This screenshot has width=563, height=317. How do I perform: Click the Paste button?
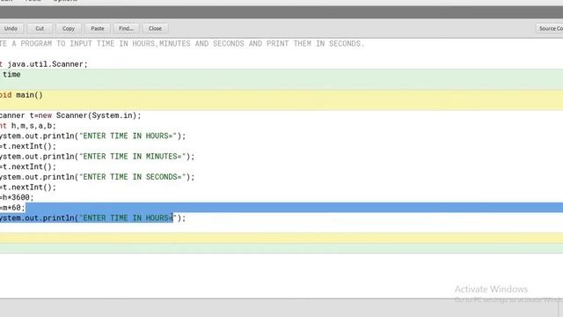point(98,28)
